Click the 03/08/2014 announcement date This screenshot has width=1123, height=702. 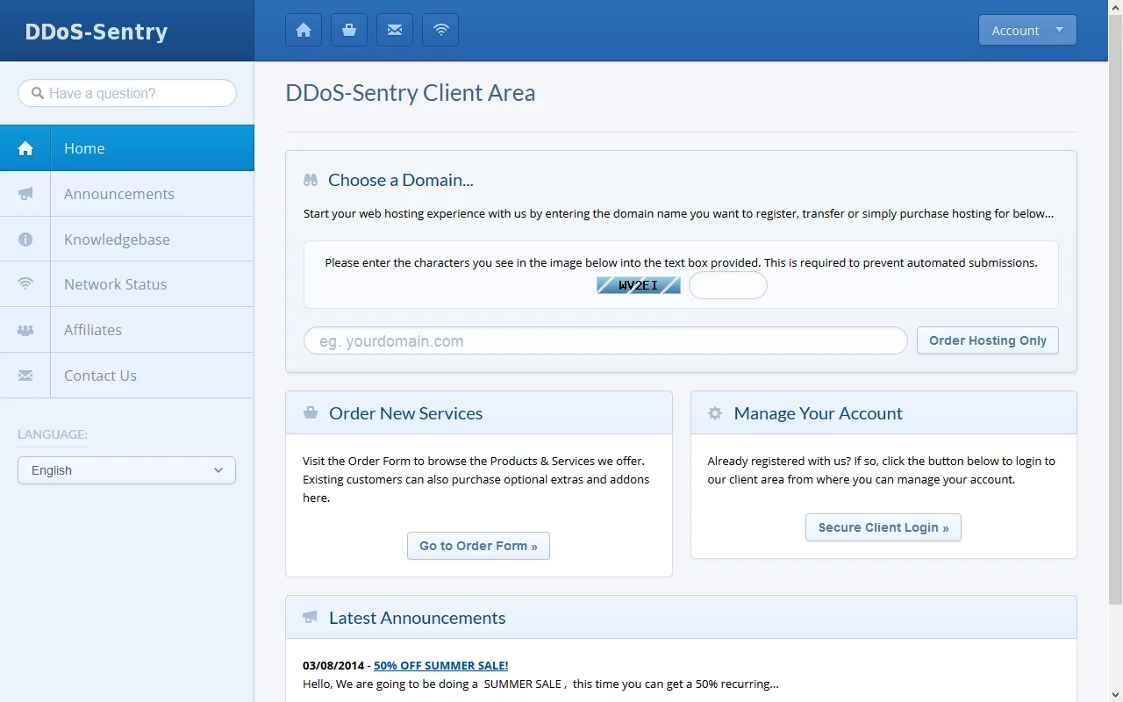tap(333, 665)
